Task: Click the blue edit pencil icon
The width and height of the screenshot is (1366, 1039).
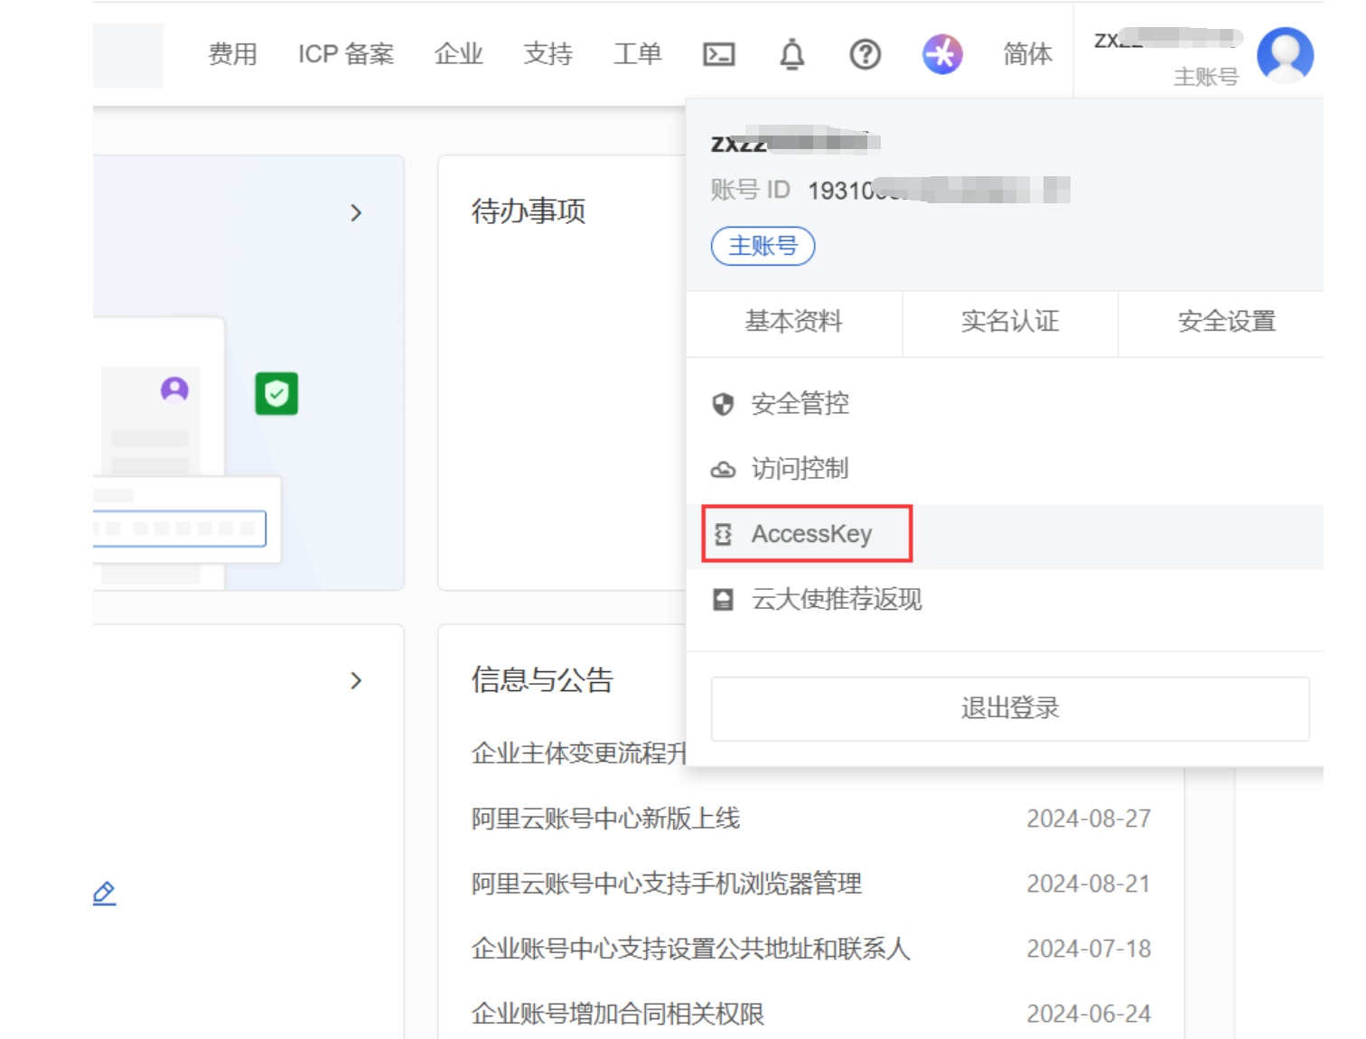Action: [104, 894]
